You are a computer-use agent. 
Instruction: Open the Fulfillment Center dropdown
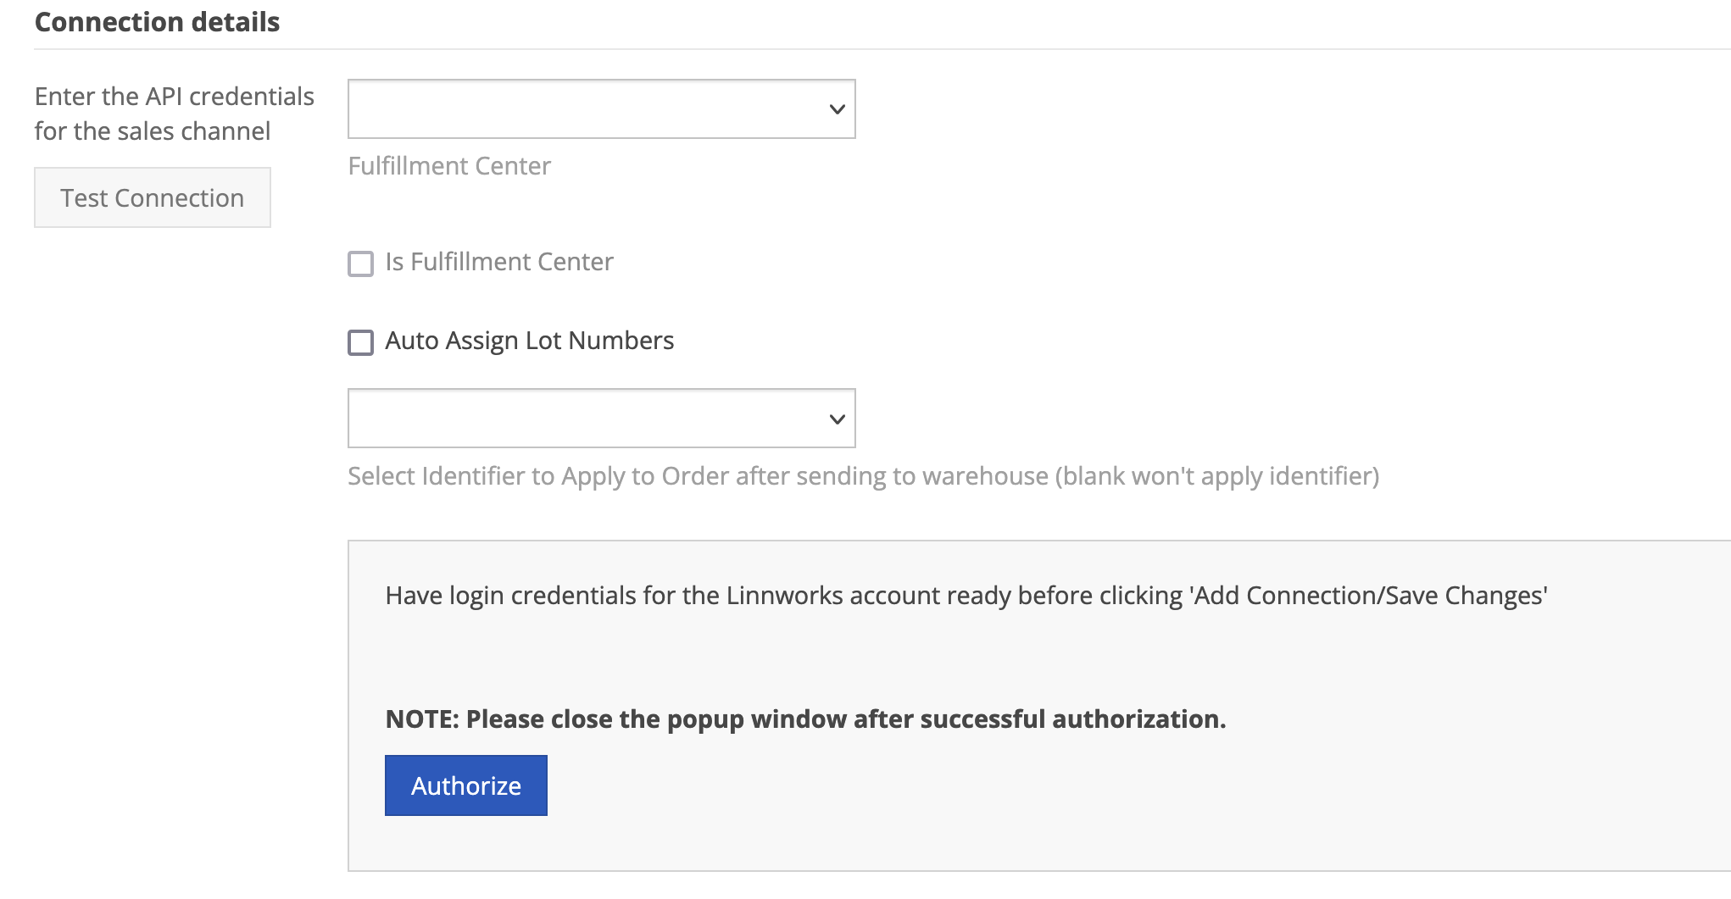[x=601, y=109]
